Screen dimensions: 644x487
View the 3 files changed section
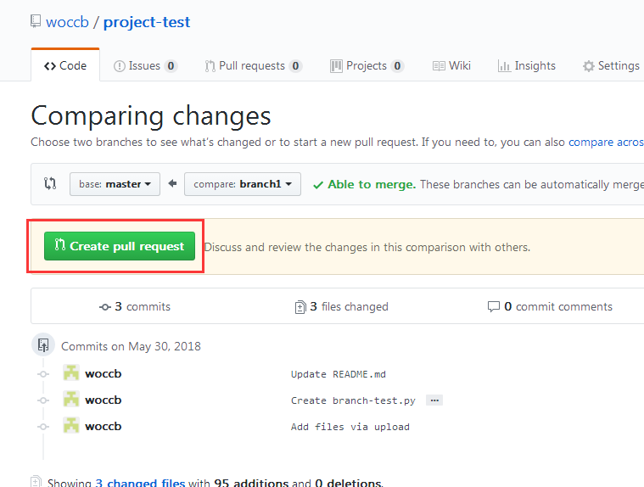coord(342,307)
